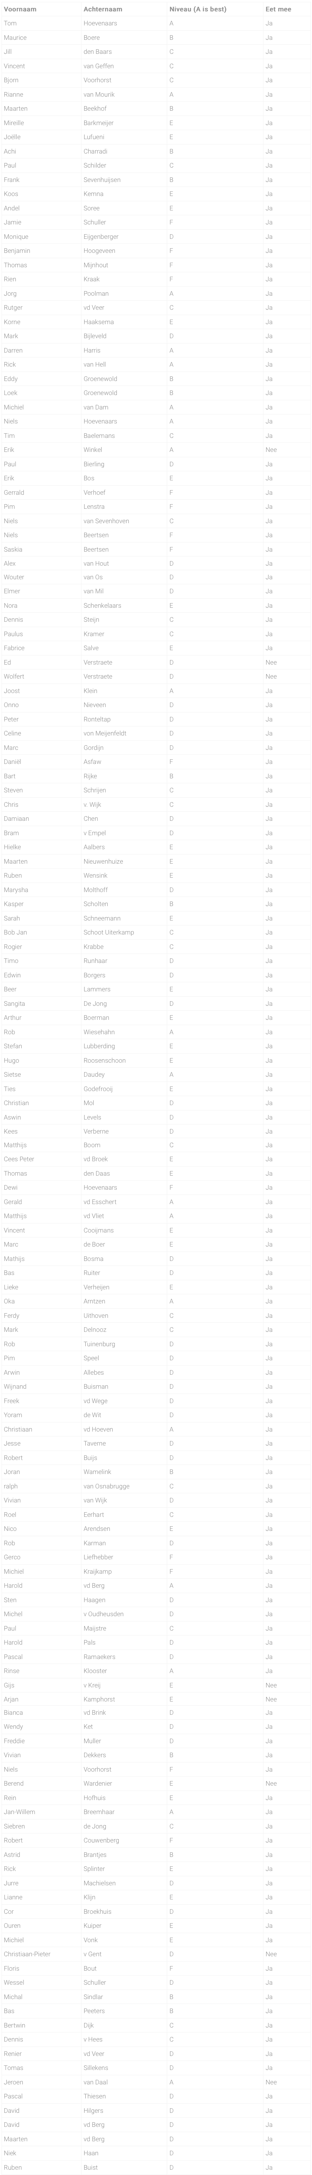Screen dimensions: 312x2175
Task: Select the Schoot Uiterkamp surname cell
Action: click(x=109, y=932)
